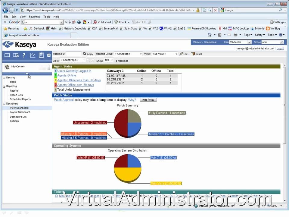Go back with the browser Back button

5,10
